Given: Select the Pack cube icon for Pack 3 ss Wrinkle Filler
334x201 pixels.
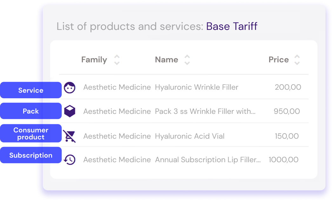Looking at the screenshot, I should click(70, 111).
